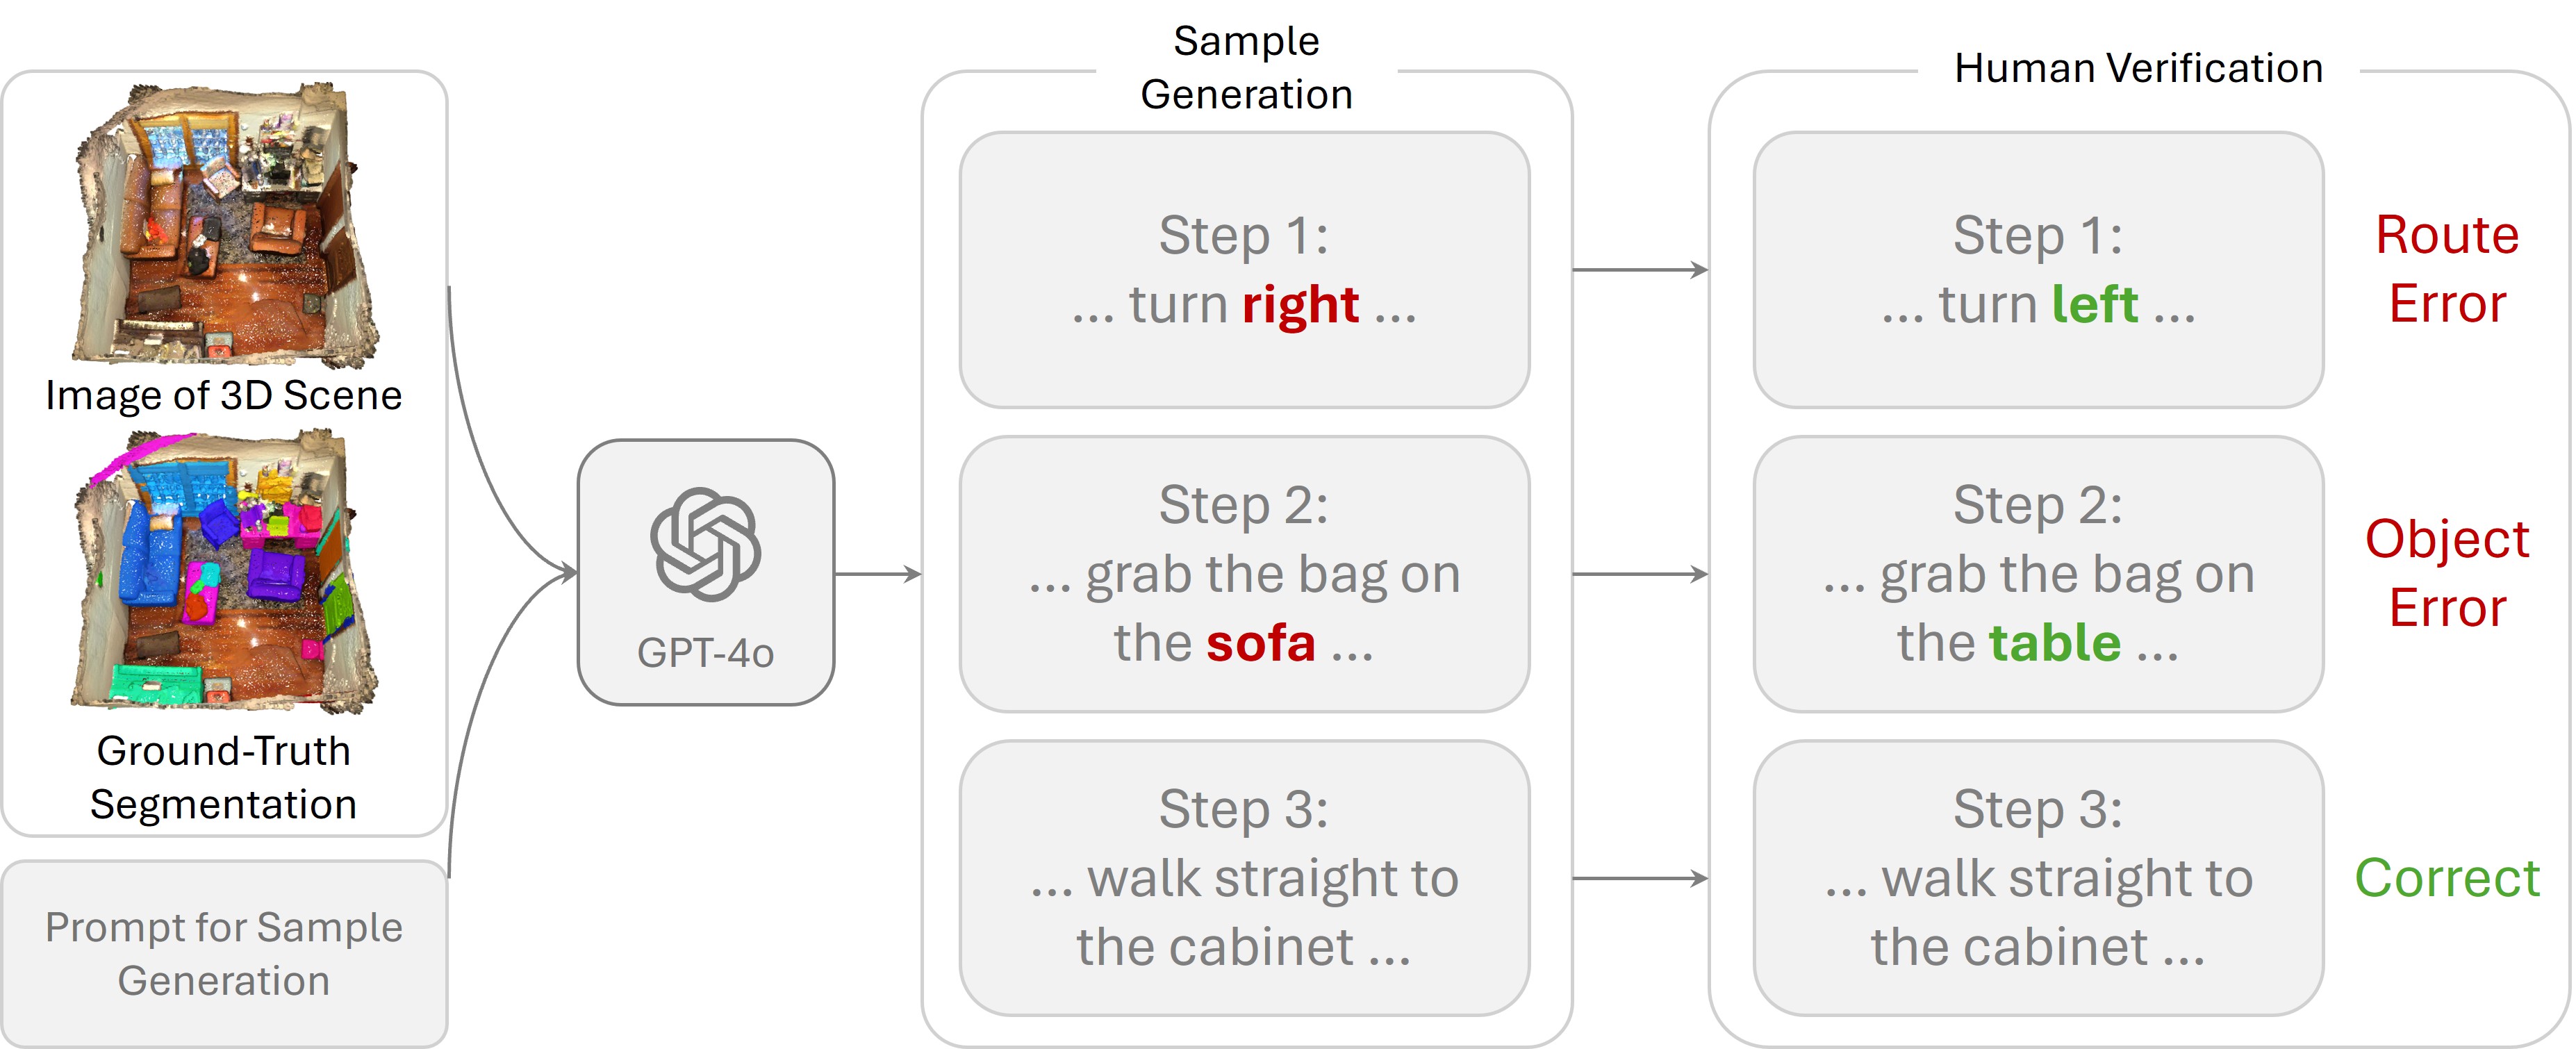The width and height of the screenshot is (2576, 1049).
Task: Click the Object Error label
Action: pyautogui.click(x=2447, y=573)
